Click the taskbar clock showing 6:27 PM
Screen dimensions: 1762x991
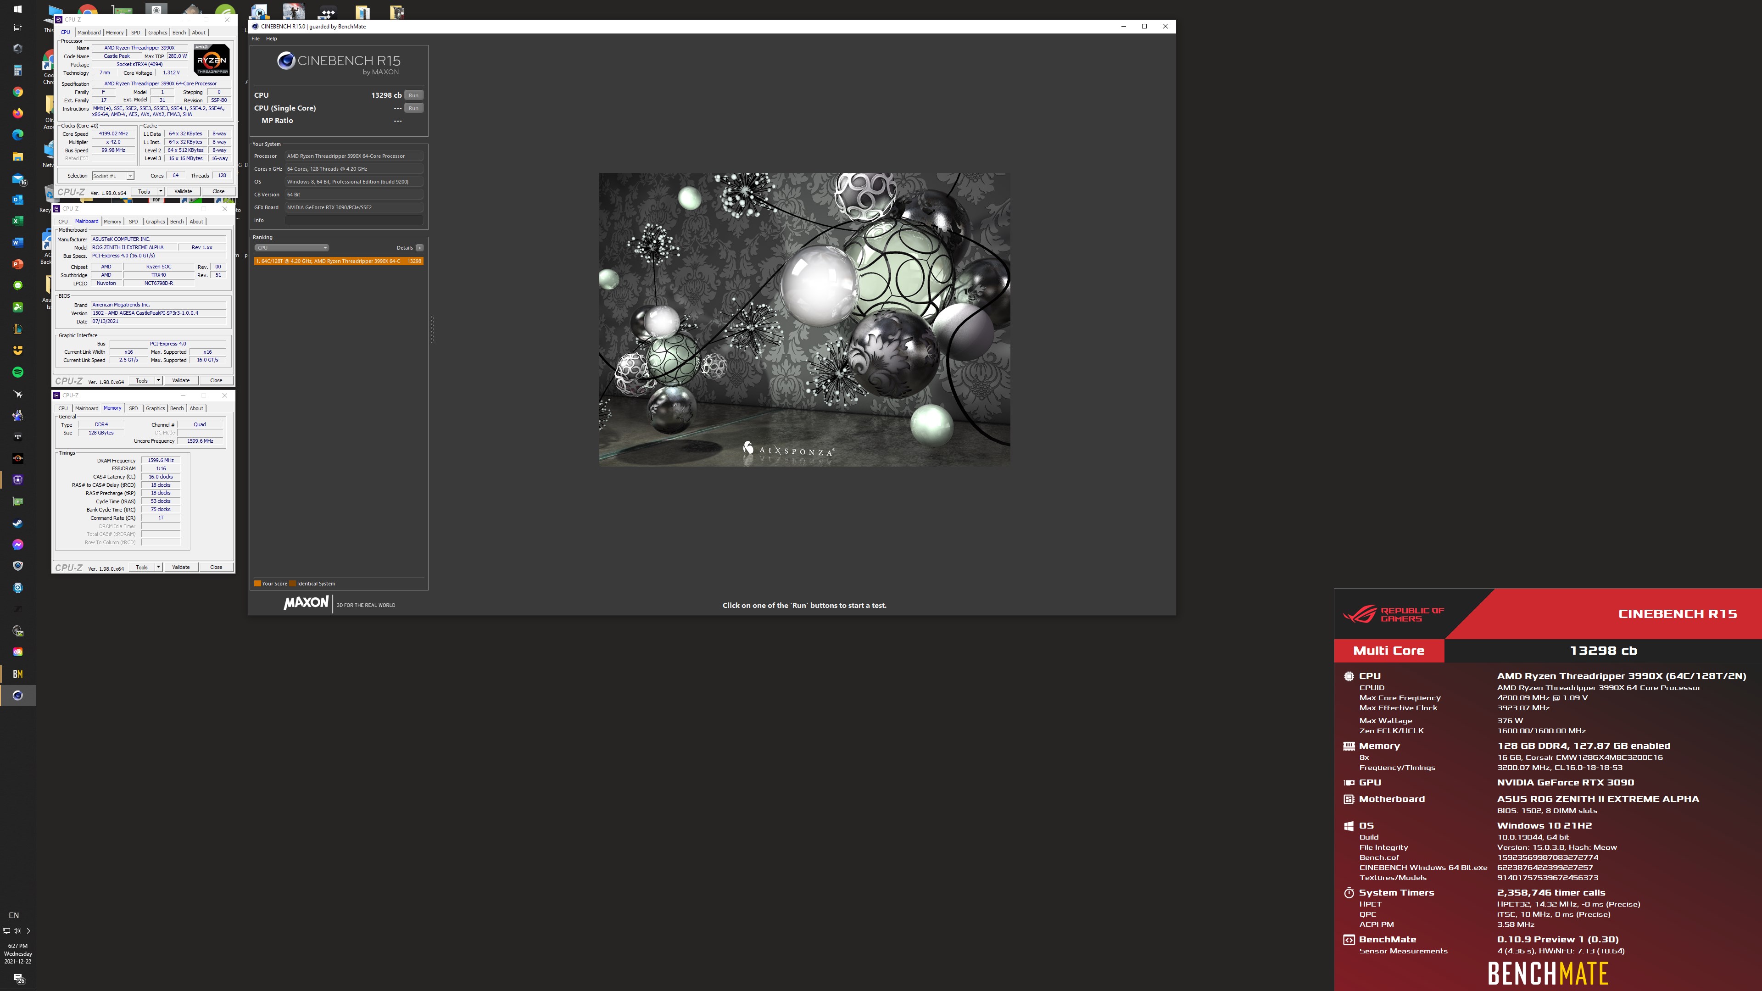18,953
